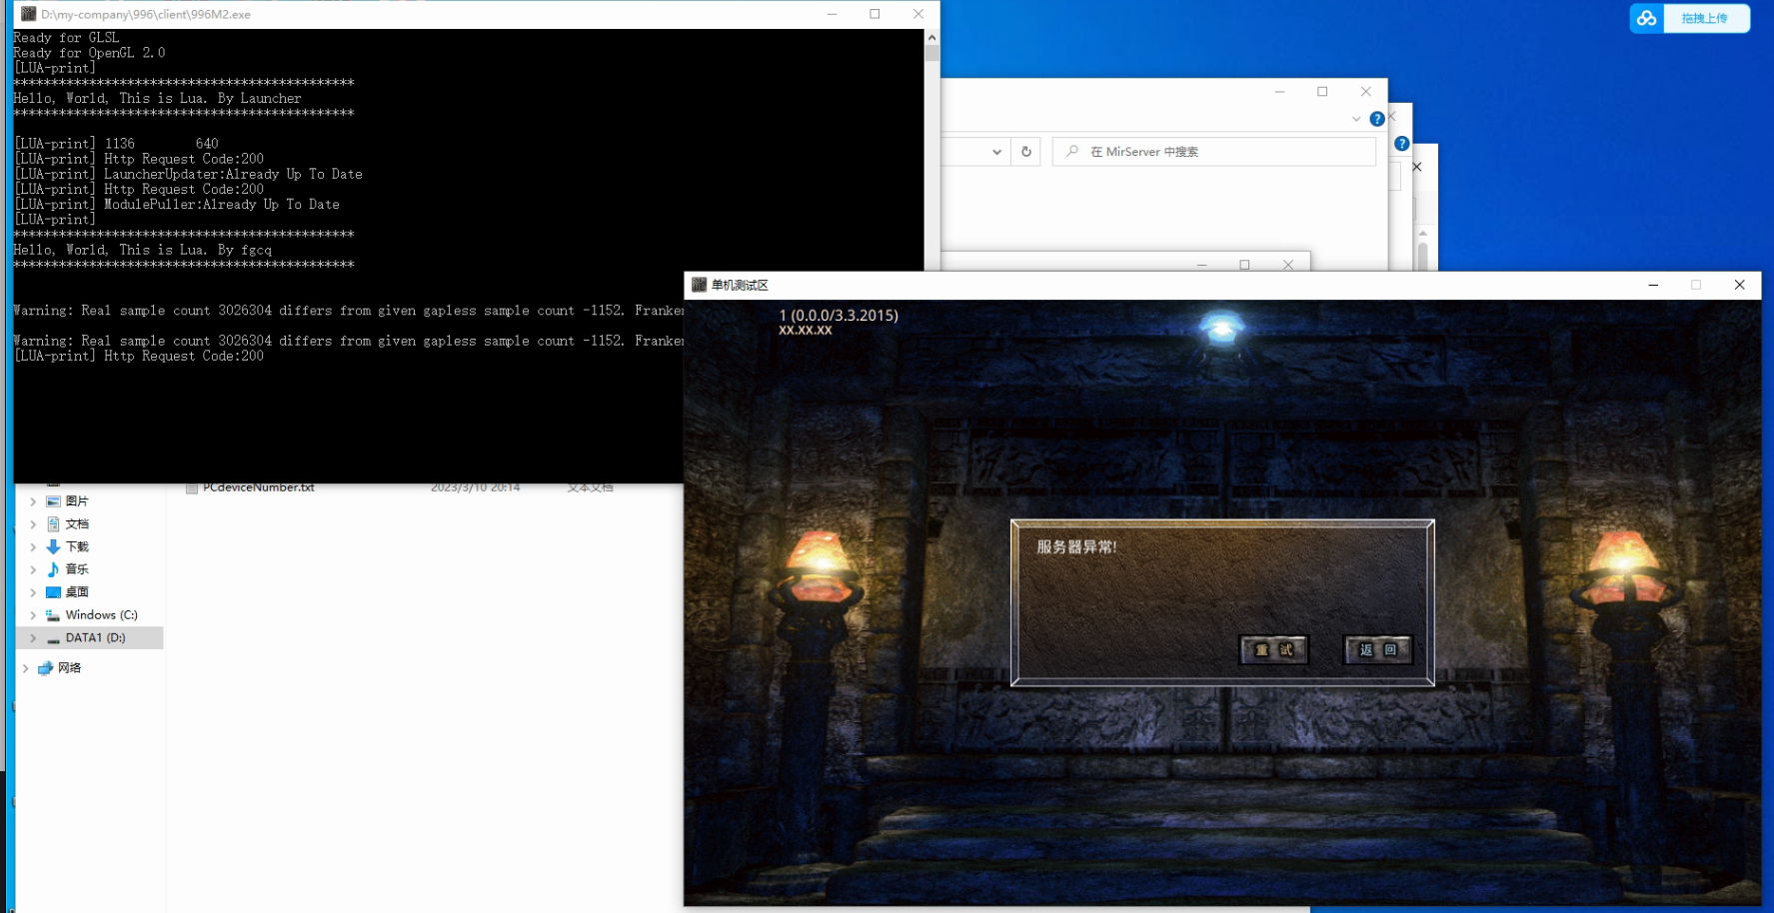Expand the Windows (C:) drive node

coord(33,615)
